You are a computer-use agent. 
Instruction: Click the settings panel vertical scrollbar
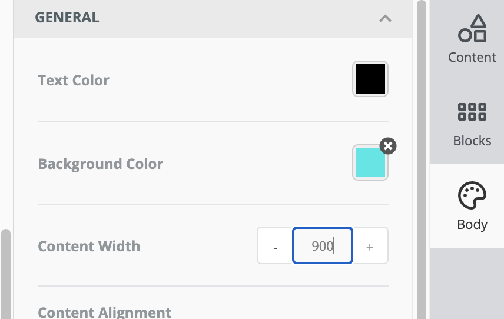pos(422,159)
